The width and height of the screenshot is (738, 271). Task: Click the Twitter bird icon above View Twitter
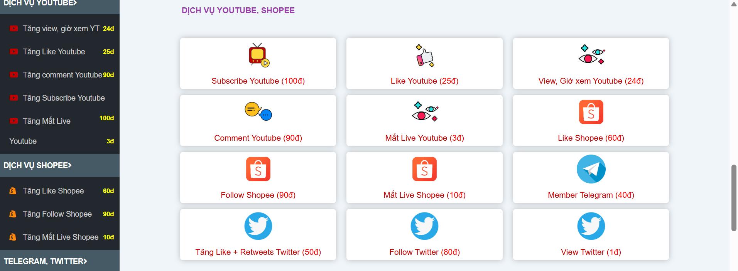pos(591,226)
